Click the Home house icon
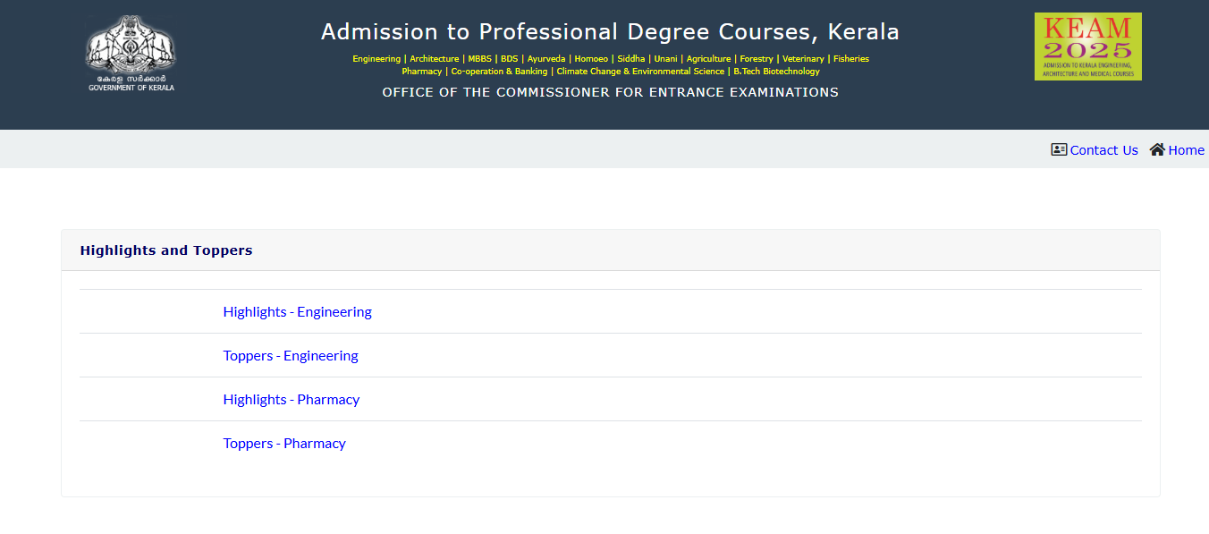This screenshot has height=534, width=1209. coord(1156,149)
